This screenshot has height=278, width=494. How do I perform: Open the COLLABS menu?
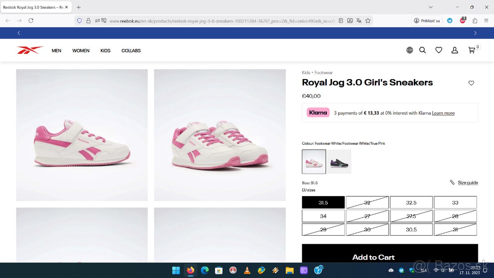131,50
